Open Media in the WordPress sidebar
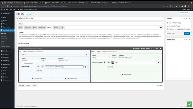The height and width of the screenshot is (109, 193). pyautogui.click(x=5, y=21)
